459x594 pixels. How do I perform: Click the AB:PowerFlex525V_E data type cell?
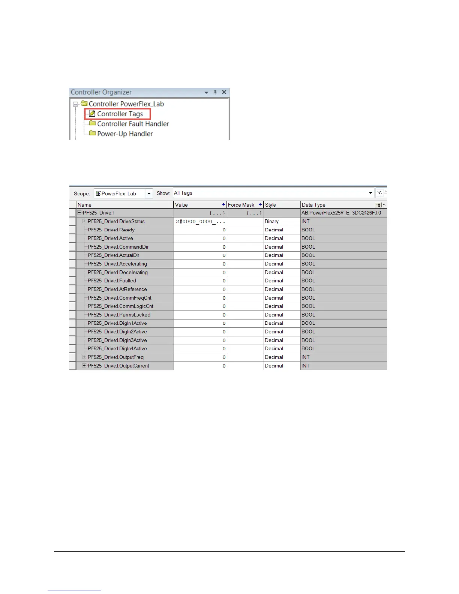[343, 213]
